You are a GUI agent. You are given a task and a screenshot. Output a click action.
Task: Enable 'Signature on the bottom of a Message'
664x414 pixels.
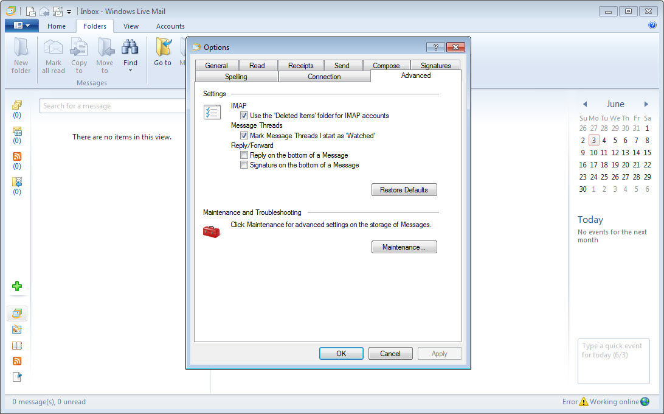[x=244, y=165]
